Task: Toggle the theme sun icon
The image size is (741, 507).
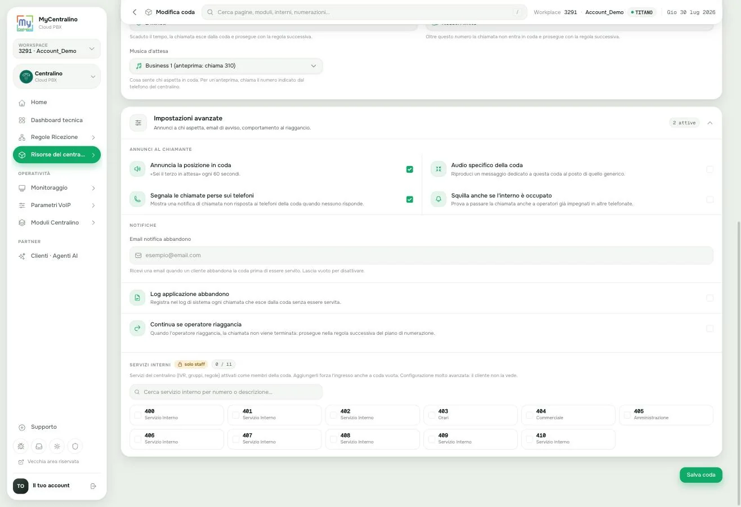Action: [x=57, y=446]
